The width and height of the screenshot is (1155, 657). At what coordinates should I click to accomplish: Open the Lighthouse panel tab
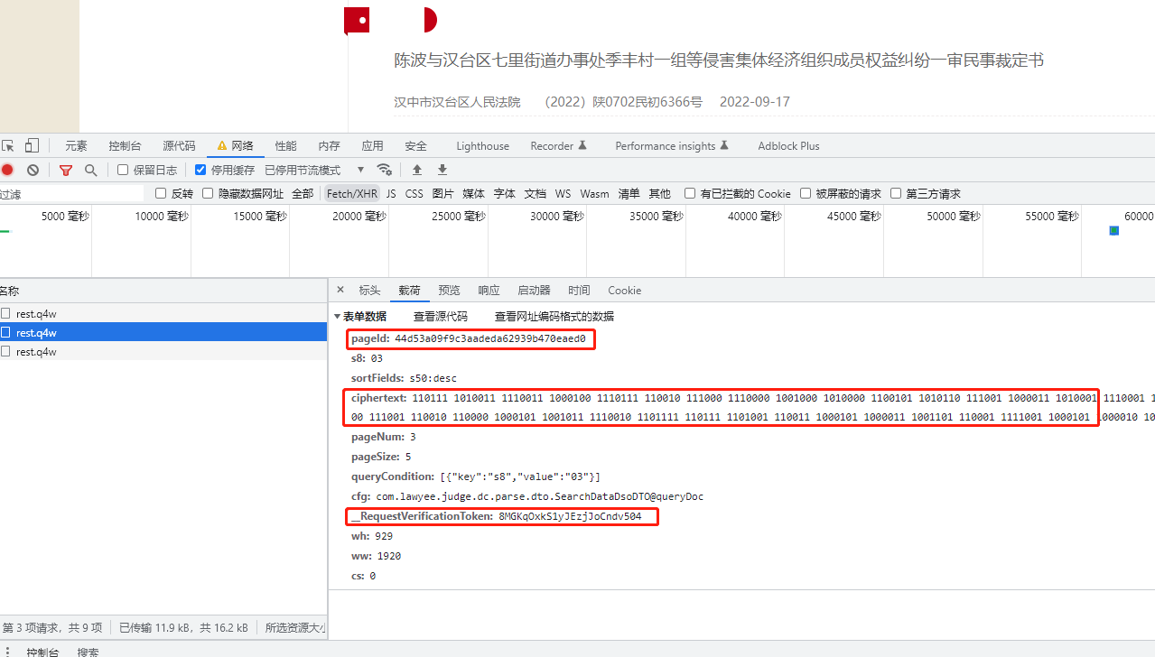(x=482, y=145)
